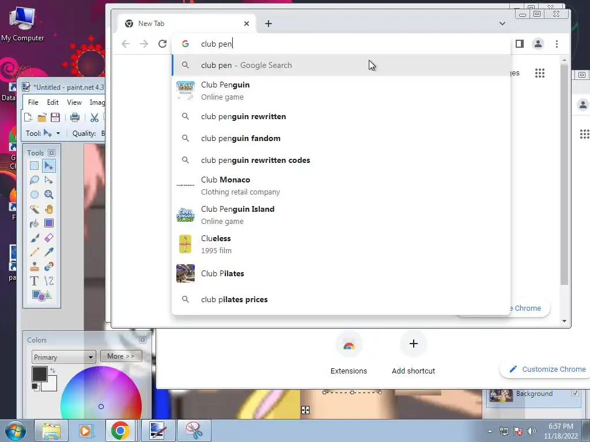
Task: Close the Colors panel
Action: [143, 340]
